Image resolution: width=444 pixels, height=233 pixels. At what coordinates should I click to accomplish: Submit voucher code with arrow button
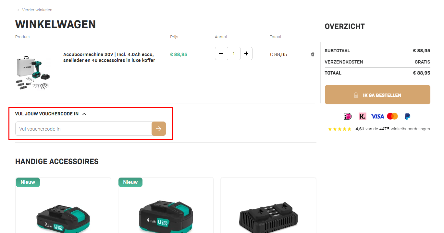click(x=158, y=129)
